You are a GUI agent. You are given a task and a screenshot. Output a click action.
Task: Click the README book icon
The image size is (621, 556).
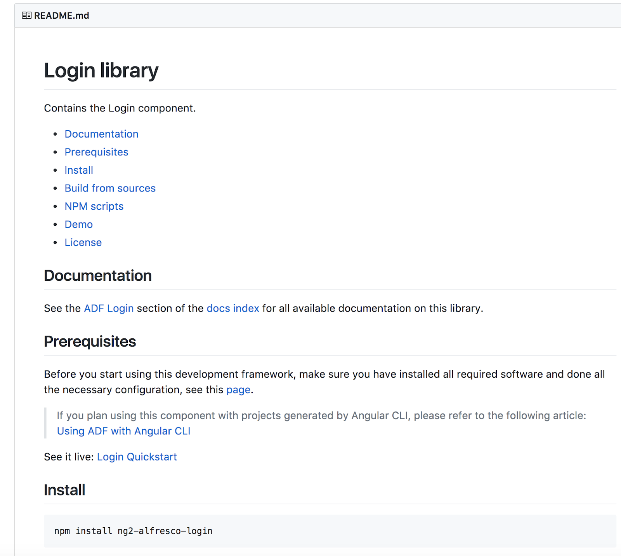(26, 16)
